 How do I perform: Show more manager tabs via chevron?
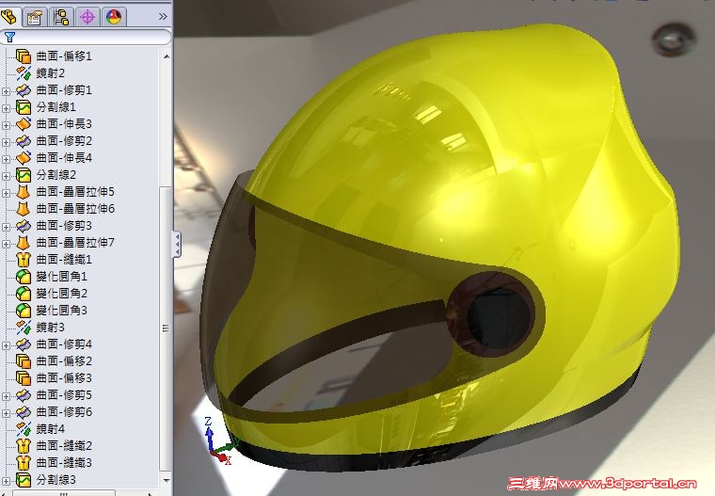click(x=163, y=17)
